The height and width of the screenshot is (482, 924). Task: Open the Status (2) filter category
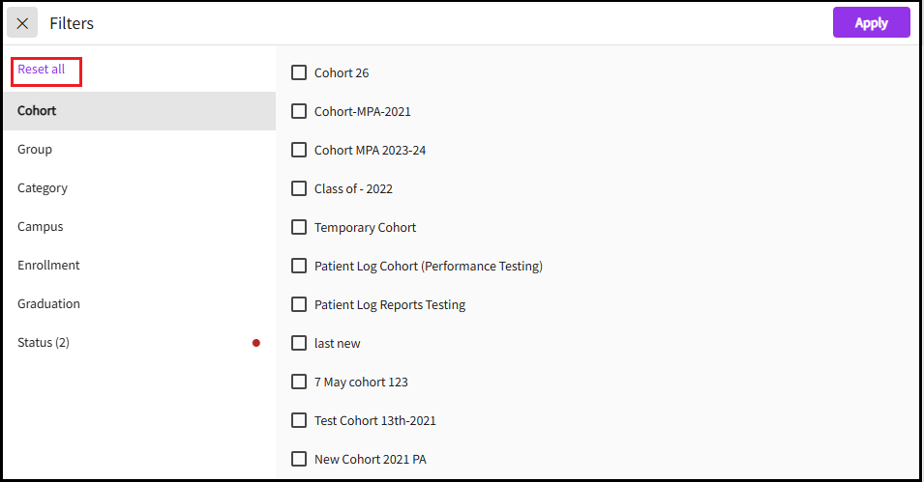[x=44, y=343]
